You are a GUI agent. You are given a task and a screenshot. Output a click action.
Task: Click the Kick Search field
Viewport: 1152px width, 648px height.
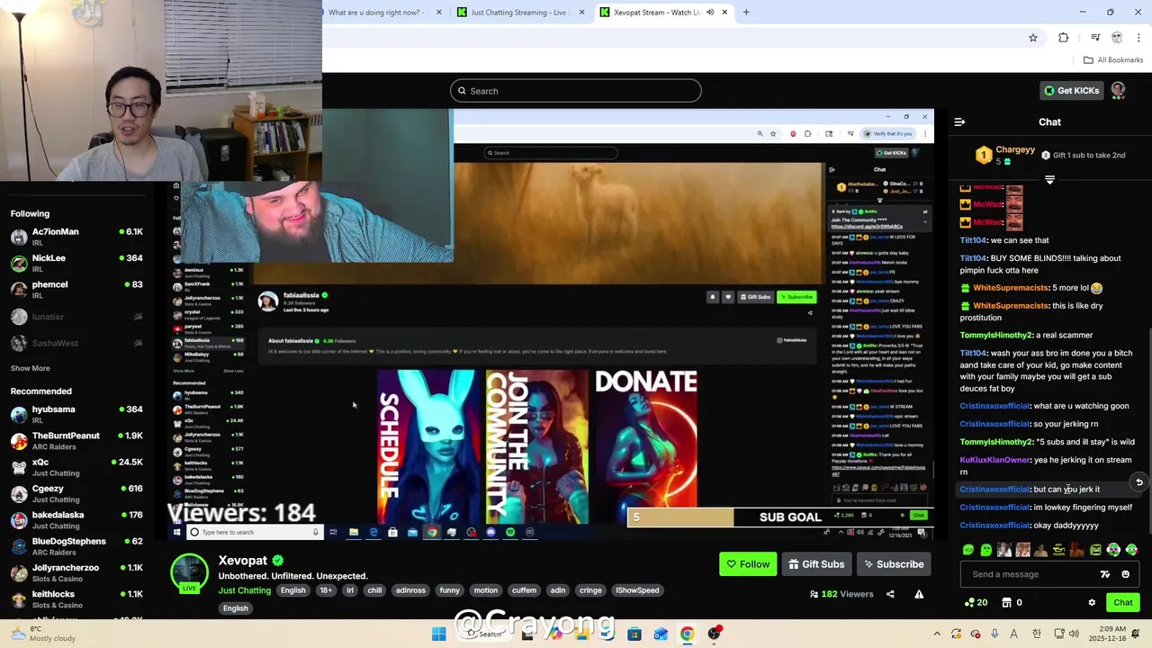(576, 91)
